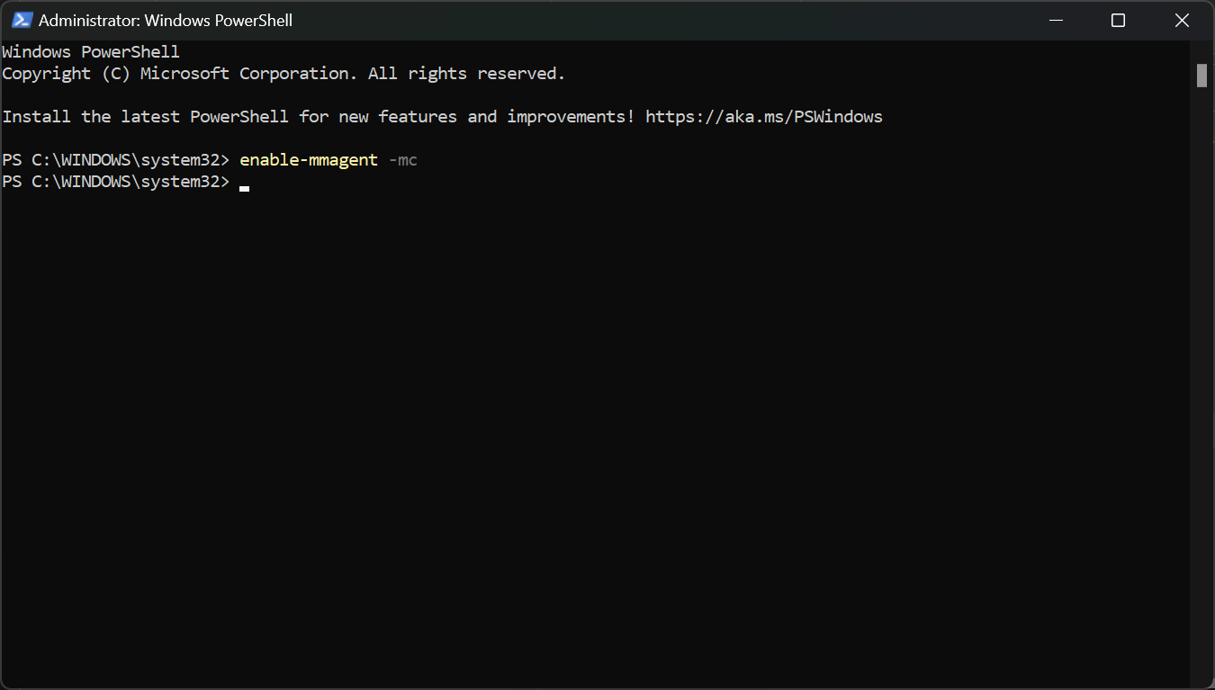Click the empty black console area
This screenshot has width=1215, height=690.
[594, 432]
